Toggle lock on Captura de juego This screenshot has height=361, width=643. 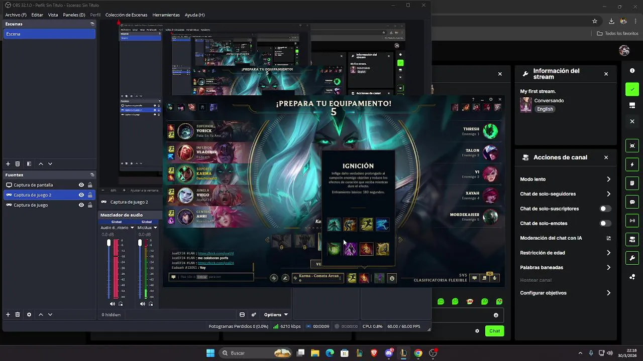(x=90, y=205)
